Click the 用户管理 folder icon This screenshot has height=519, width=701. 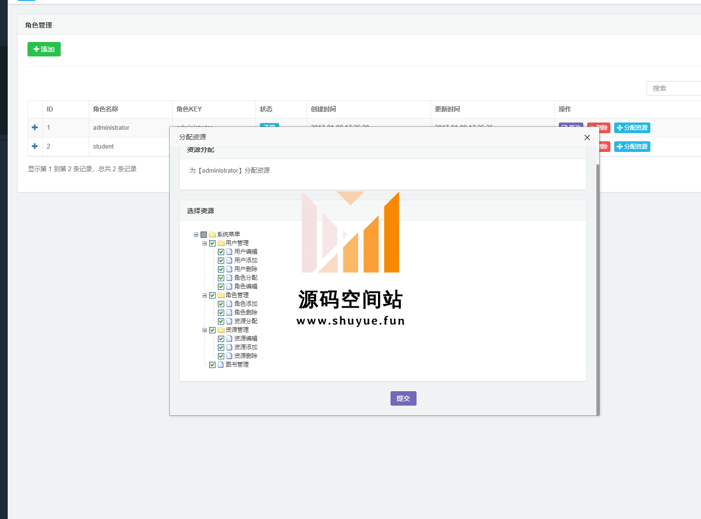point(221,243)
